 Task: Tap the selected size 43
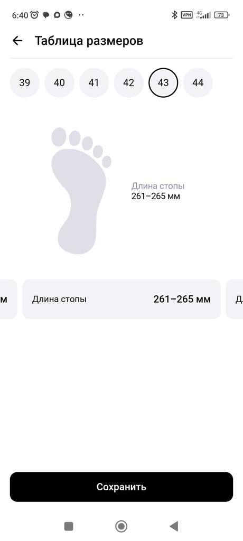(x=163, y=83)
